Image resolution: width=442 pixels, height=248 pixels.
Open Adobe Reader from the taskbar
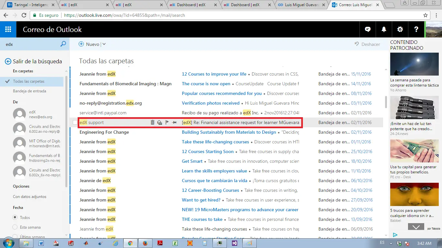(x=160, y=243)
